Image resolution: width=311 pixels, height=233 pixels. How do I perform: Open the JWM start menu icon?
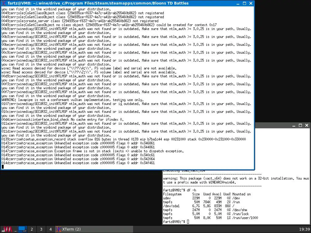pyautogui.click(x=7, y=229)
